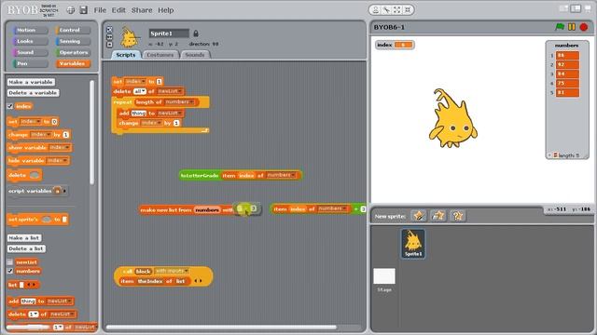Set rotation style to left-right flip
The image size is (597, 335).
[x=109, y=37]
